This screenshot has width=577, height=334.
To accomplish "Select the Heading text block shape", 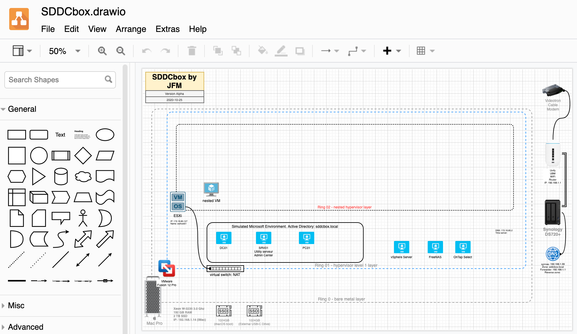I will pyautogui.click(x=82, y=135).
